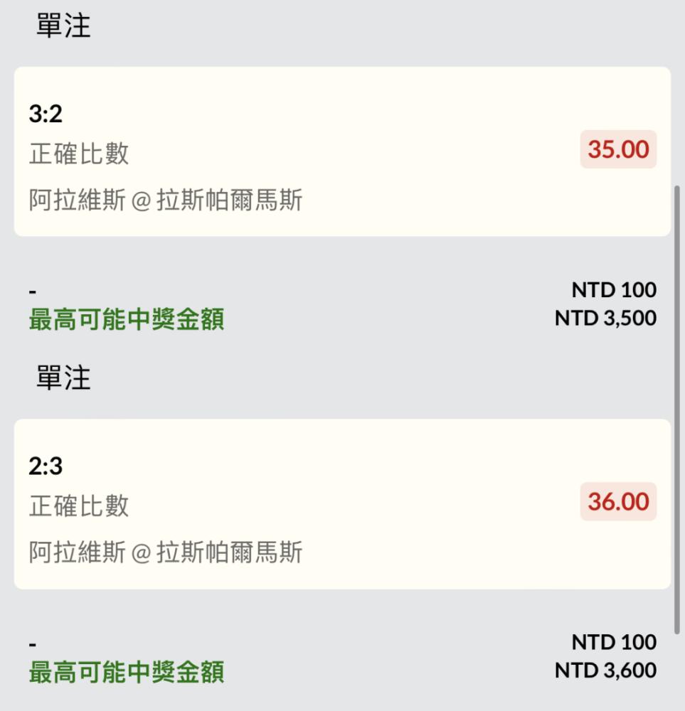Click the 單注 heading above the 2:3 bet
This screenshot has height=711, width=685.
63,378
